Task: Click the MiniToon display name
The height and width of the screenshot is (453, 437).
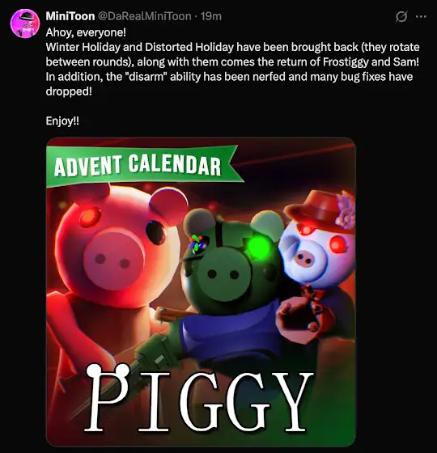Action: (x=70, y=16)
